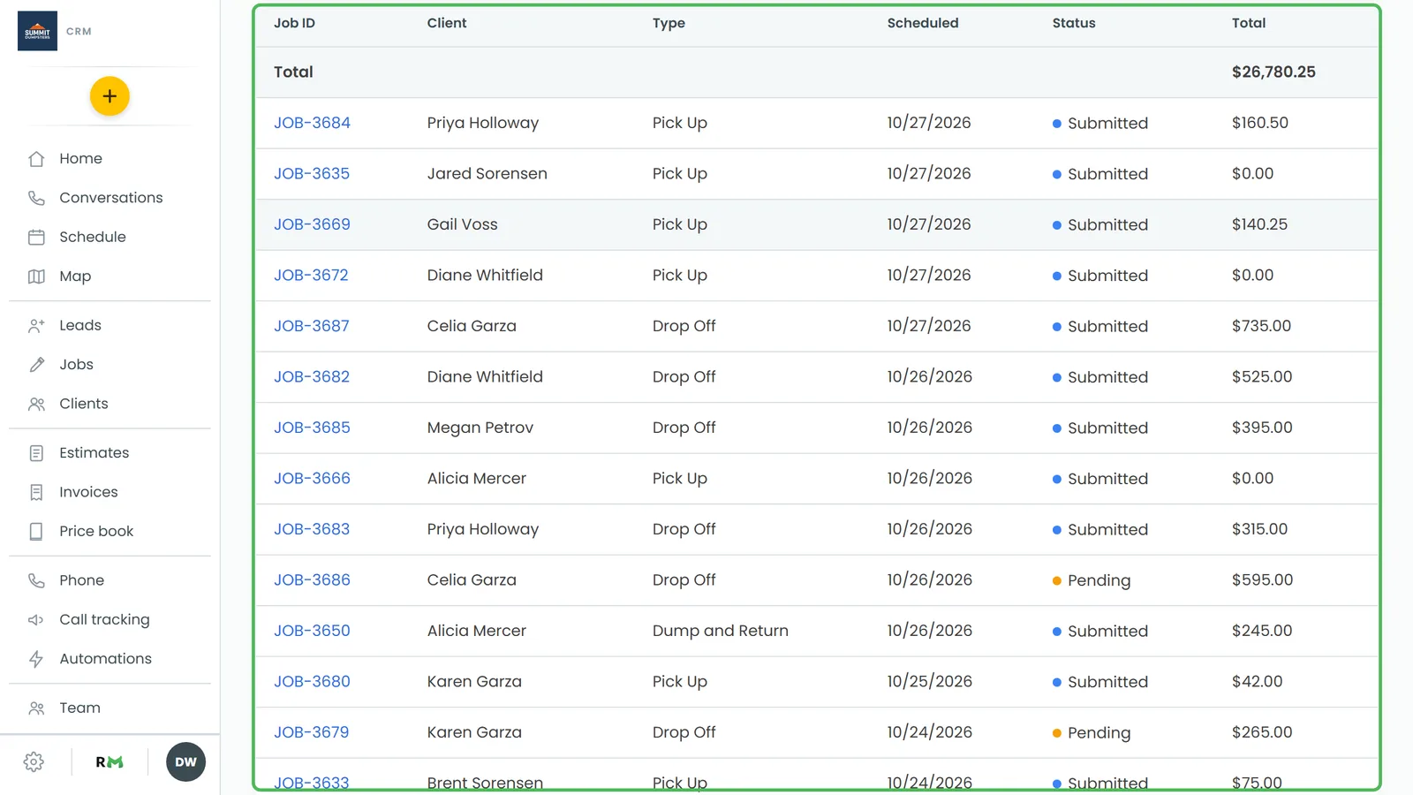Click the Home house icon
The image size is (1413, 795).
pyautogui.click(x=36, y=159)
